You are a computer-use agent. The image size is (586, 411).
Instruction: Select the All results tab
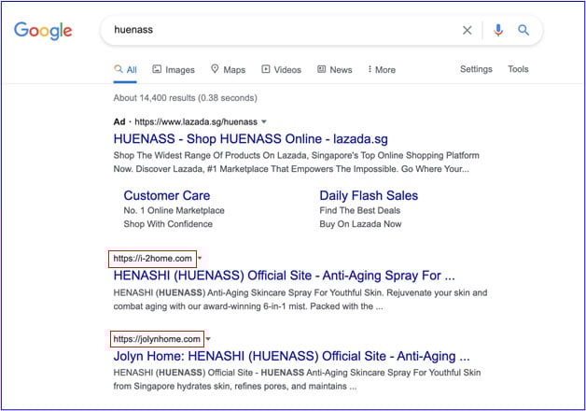pos(126,69)
